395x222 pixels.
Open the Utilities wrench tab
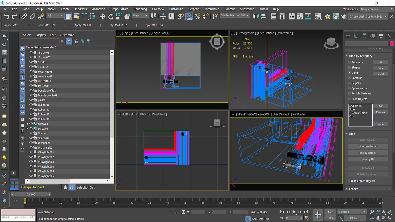(389, 36)
